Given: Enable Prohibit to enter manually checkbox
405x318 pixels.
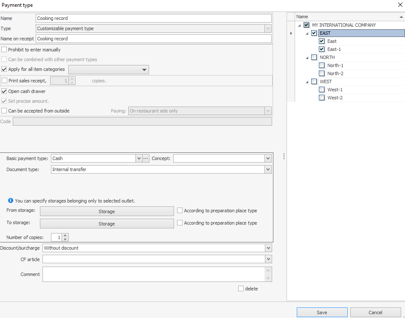Looking at the screenshot, I should [x=4, y=50].
